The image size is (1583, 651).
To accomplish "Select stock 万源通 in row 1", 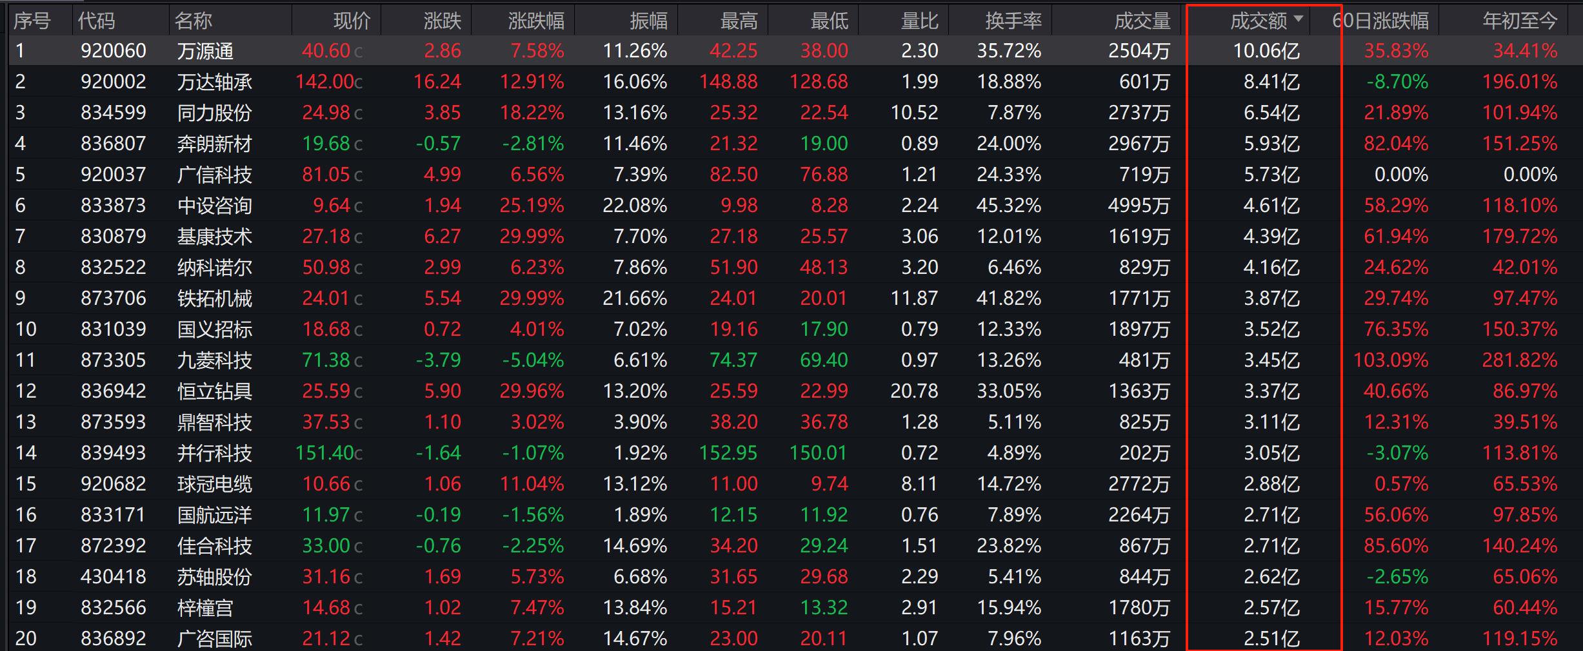I will 205,51.
